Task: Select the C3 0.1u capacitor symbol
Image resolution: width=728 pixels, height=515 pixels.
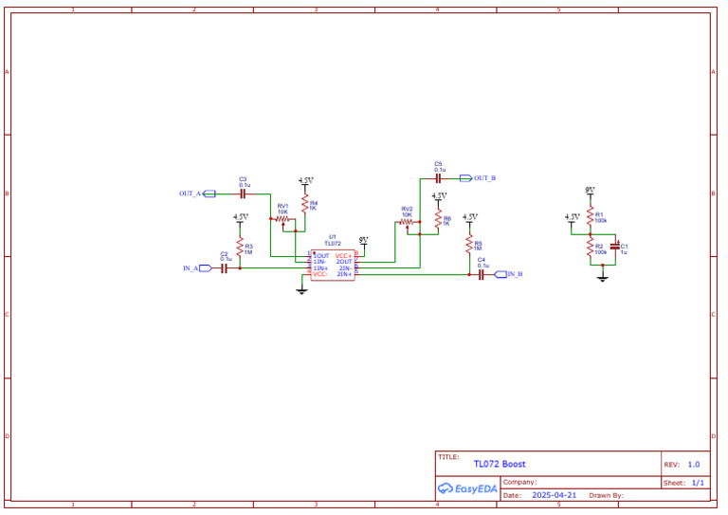Action: (x=243, y=194)
